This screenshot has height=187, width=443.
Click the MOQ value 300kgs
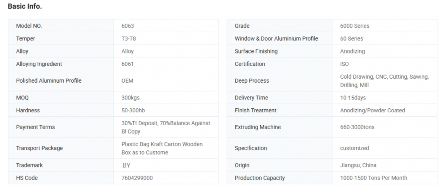[131, 98]
